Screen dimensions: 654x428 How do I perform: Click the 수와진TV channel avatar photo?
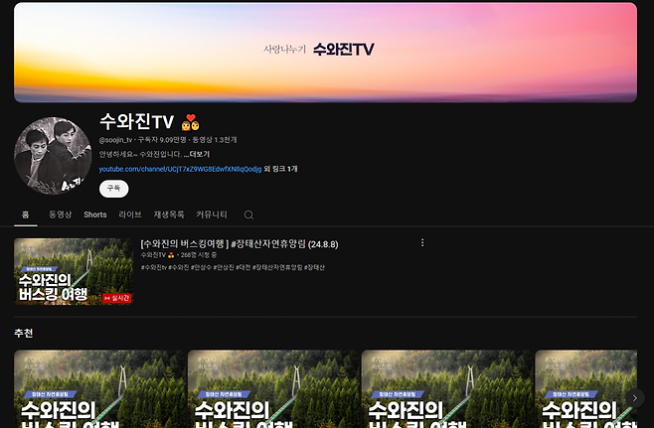(x=53, y=156)
